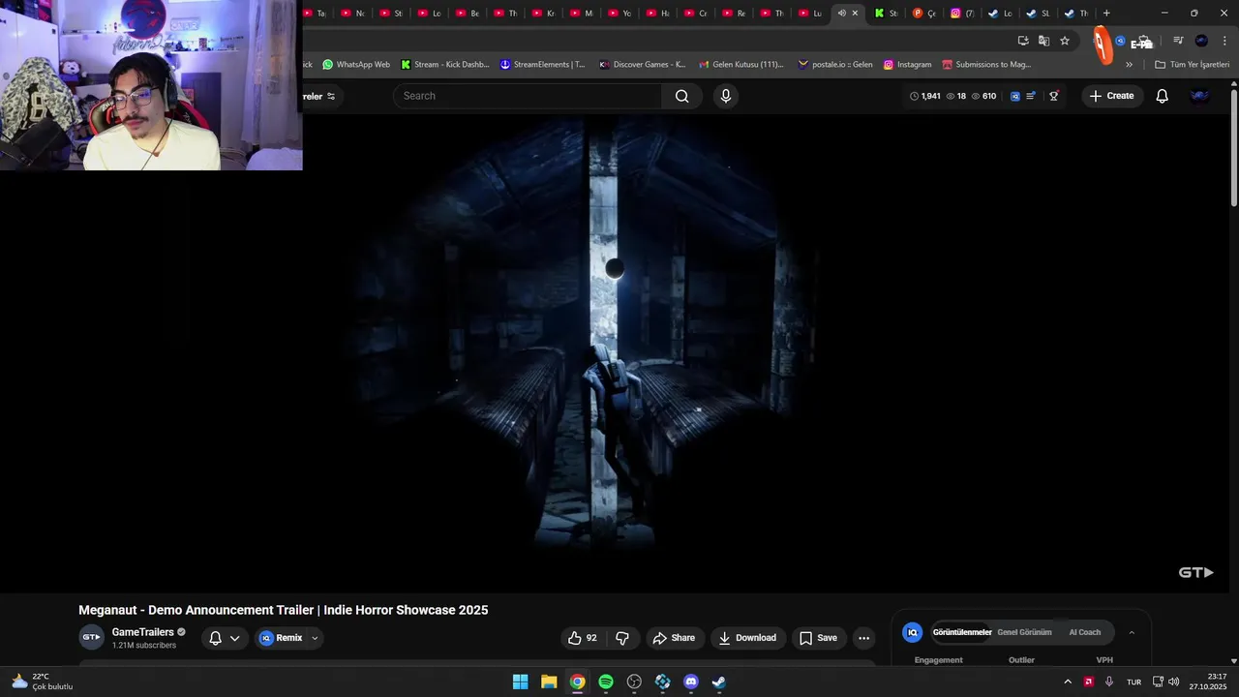Open the StreamElements bookmark
The height and width of the screenshot is (697, 1239).
click(543, 65)
